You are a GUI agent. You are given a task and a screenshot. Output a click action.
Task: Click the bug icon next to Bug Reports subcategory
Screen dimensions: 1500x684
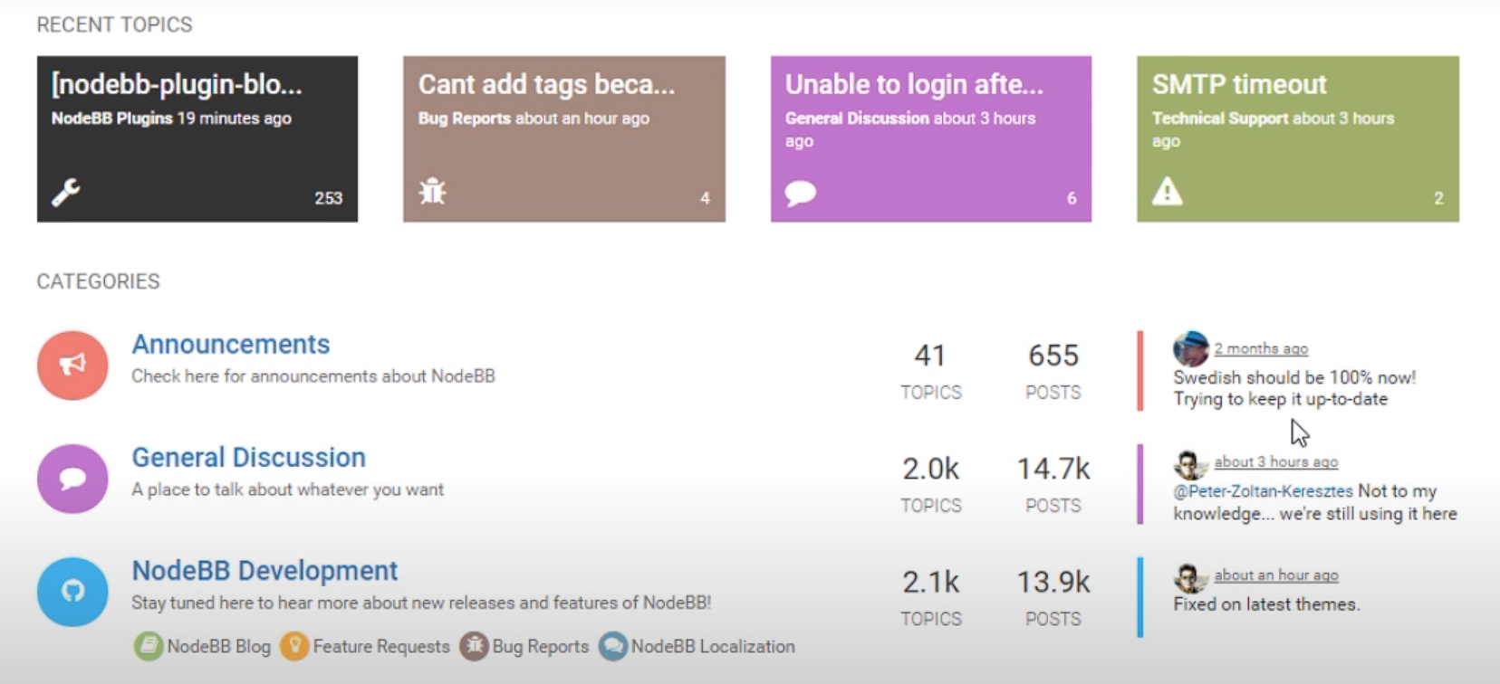tap(473, 647)
